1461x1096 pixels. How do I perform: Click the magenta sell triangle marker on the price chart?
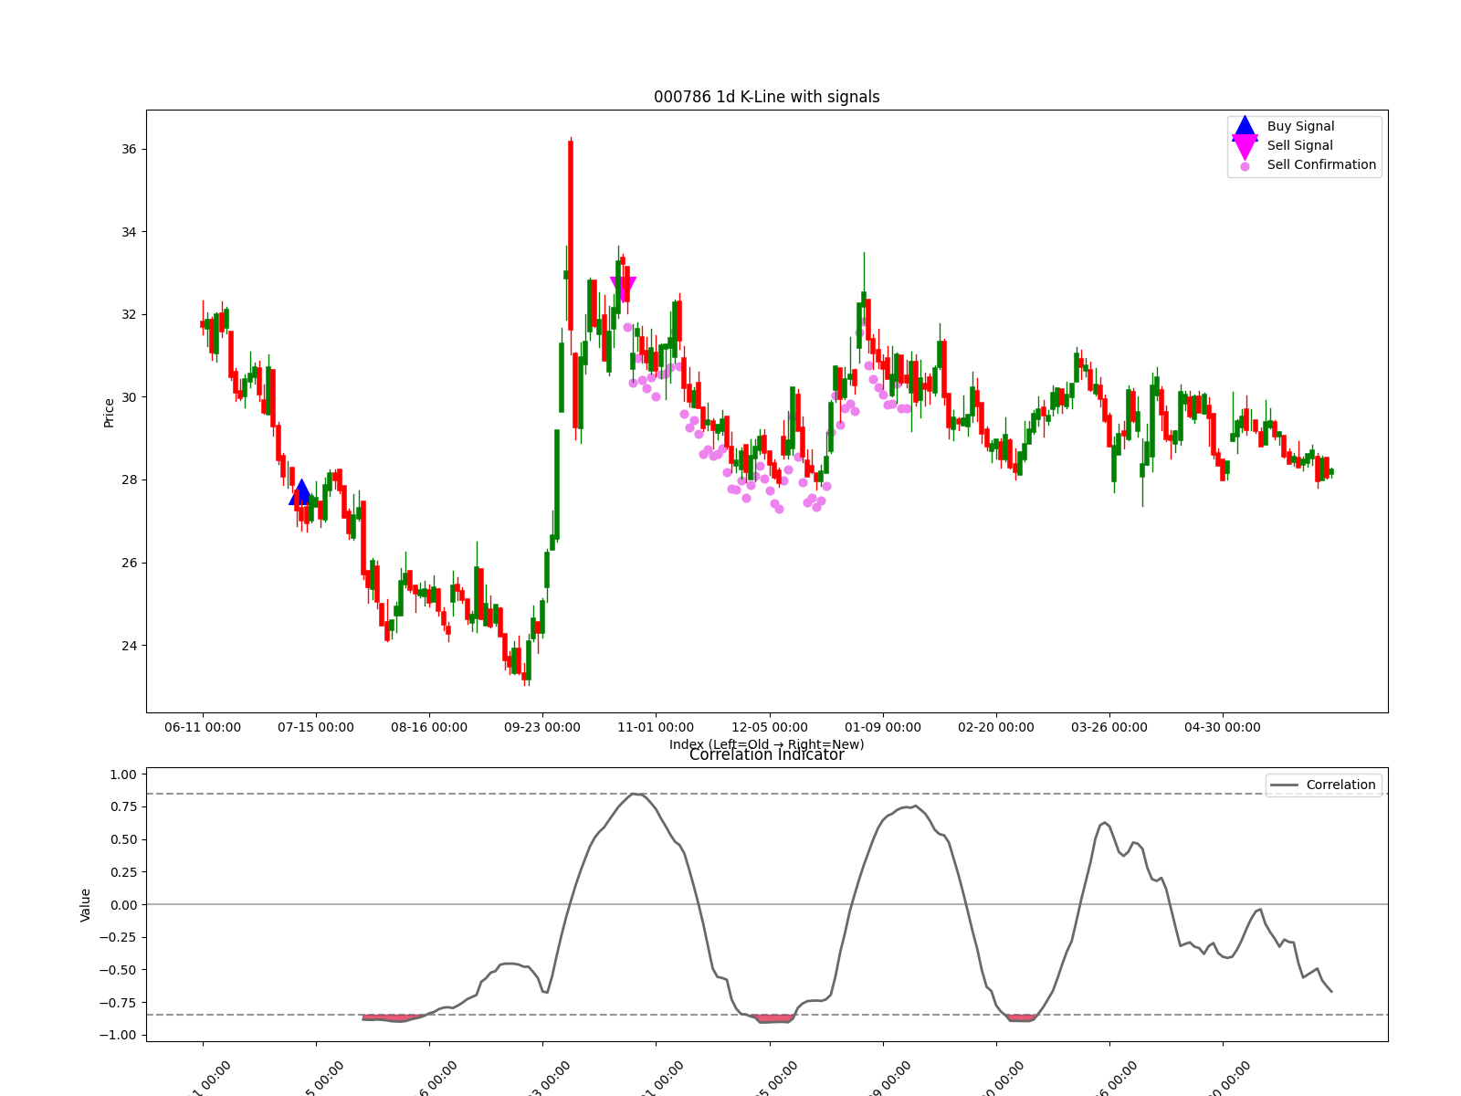point(623,290)
